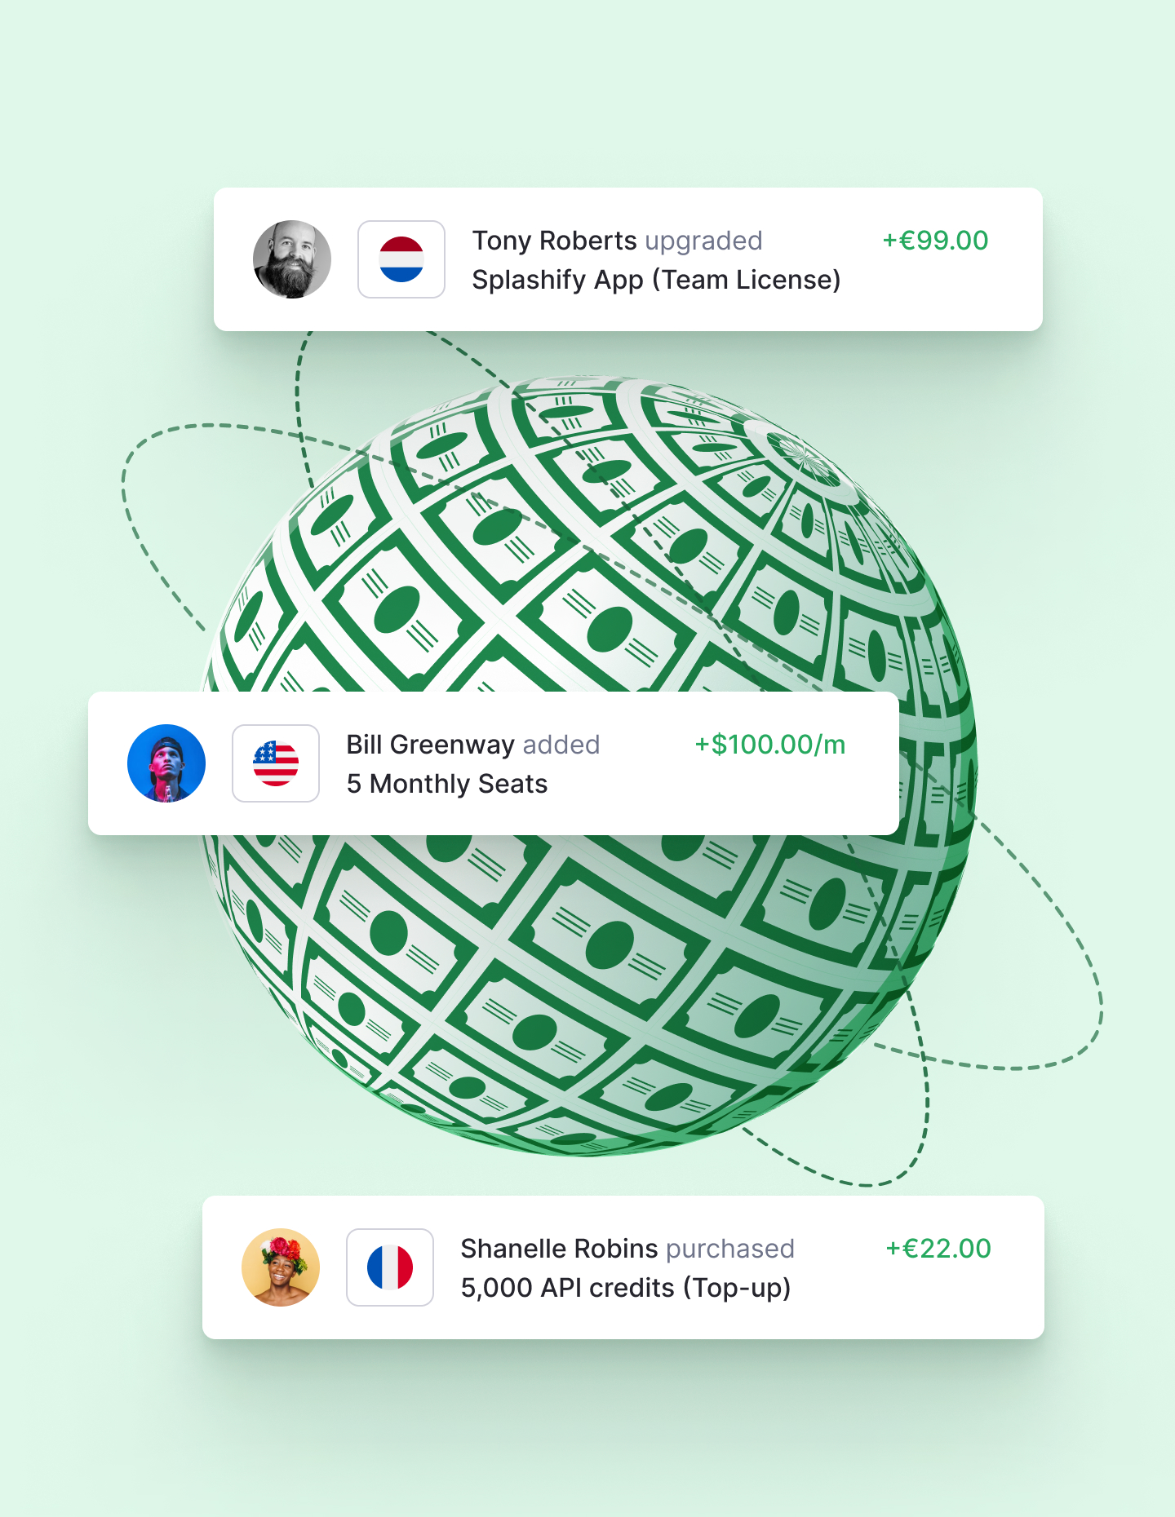1175x1517 pixels.
Task: Click Shanelle Robins' flower crown avatar
Action: point(281,1267)
